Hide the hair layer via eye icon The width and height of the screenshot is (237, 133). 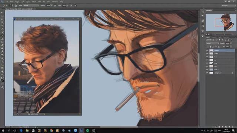[x=207, y=57]
